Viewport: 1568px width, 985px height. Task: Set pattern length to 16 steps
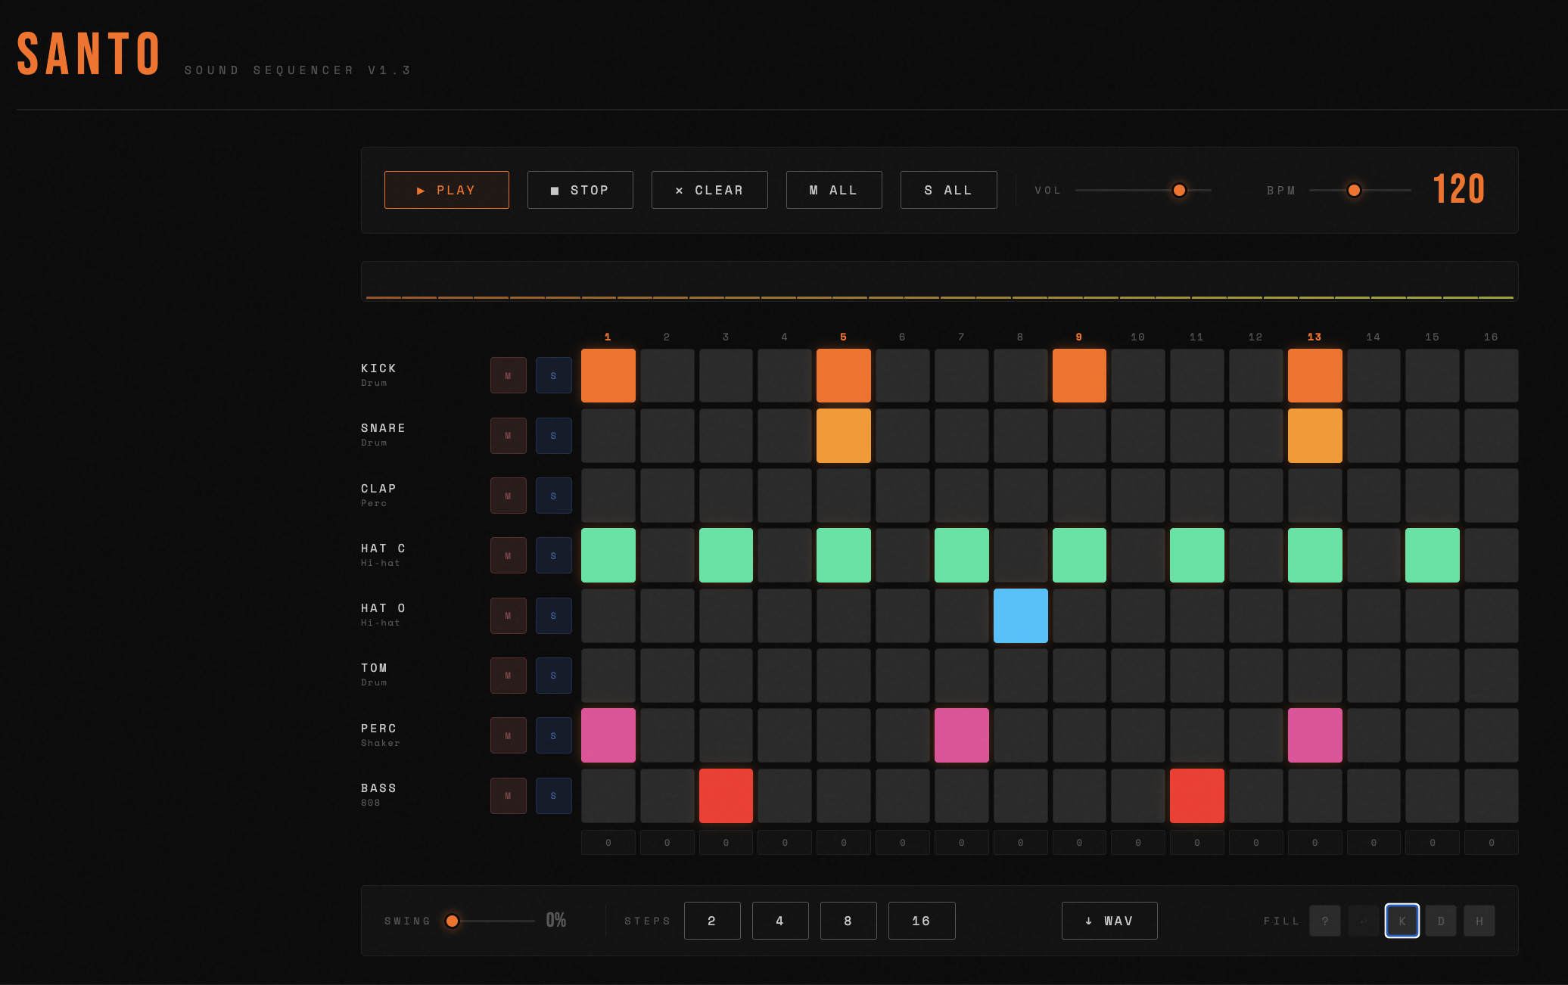pos(922,921)
